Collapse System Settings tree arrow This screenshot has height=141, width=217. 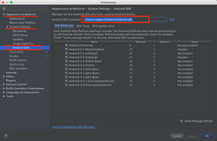tap(7, 27)
